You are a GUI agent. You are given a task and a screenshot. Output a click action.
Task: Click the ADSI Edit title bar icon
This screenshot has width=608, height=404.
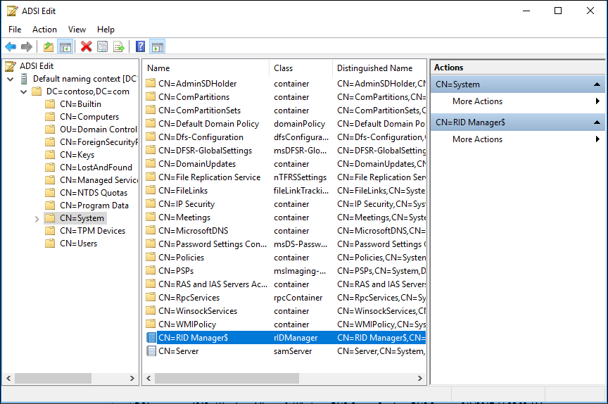point(13,11)
